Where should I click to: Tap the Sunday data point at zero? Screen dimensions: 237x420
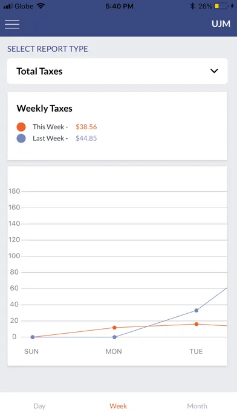tap(33, 337)
